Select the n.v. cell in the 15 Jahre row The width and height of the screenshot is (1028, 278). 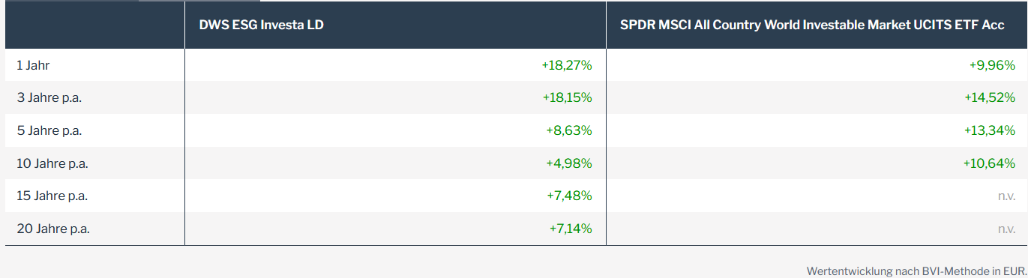point(1006,196)
